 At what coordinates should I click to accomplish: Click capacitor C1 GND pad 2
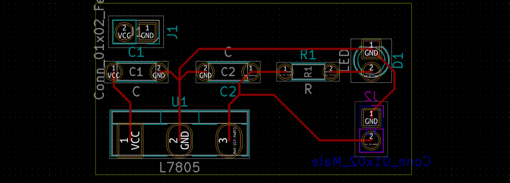[x=159, y=72]
